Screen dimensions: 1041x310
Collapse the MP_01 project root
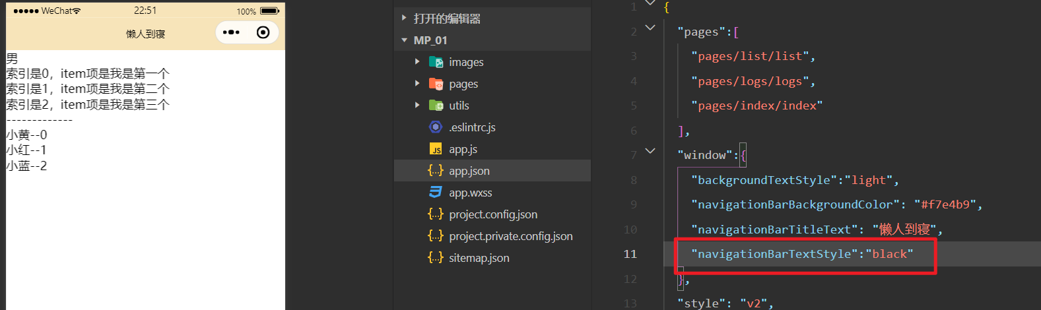pyautogui.click(x=404, y=40)
